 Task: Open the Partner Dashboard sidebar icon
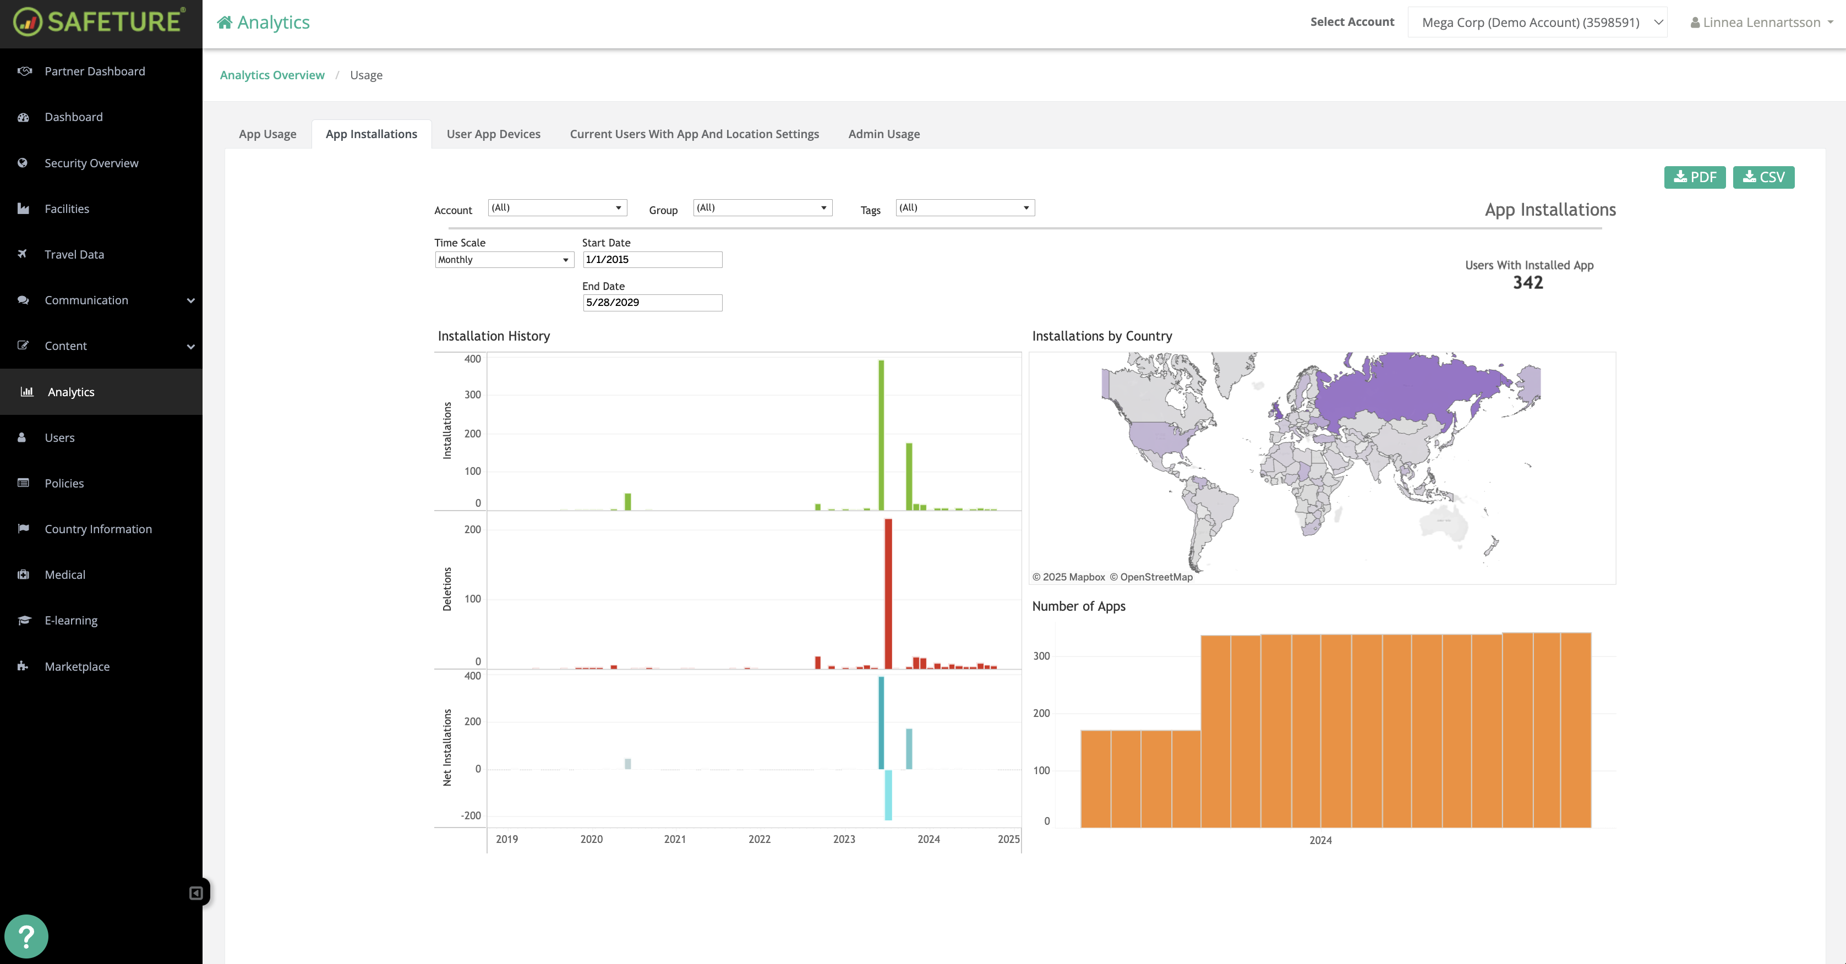(24, 70)
